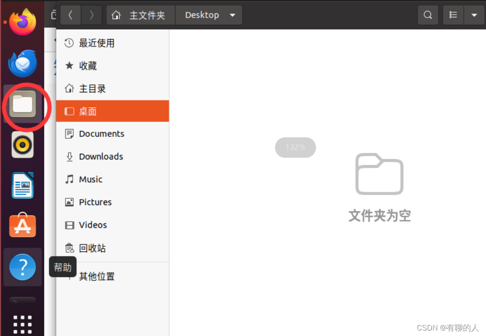Open Pictures folder in sidebar
This screenshot has height=336, width=486.
pyautogui.click(x=112, y=202)
